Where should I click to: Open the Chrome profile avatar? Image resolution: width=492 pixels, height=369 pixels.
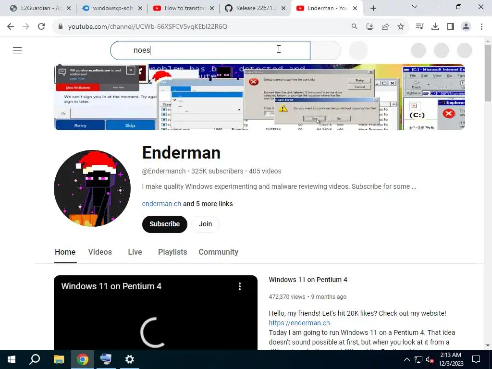pos(466,26)
